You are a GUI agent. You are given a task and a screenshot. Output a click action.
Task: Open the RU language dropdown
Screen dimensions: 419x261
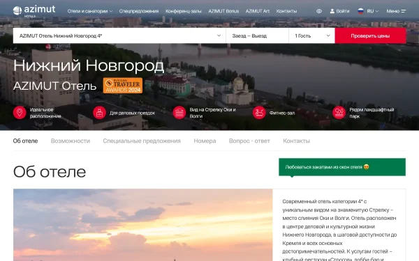click(x=372, y=11)
